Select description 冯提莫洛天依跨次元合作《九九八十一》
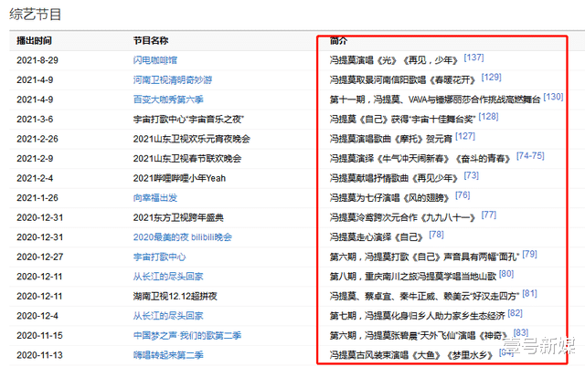Image resolution: width=585 pixels, height=367 pixels. 403,217
